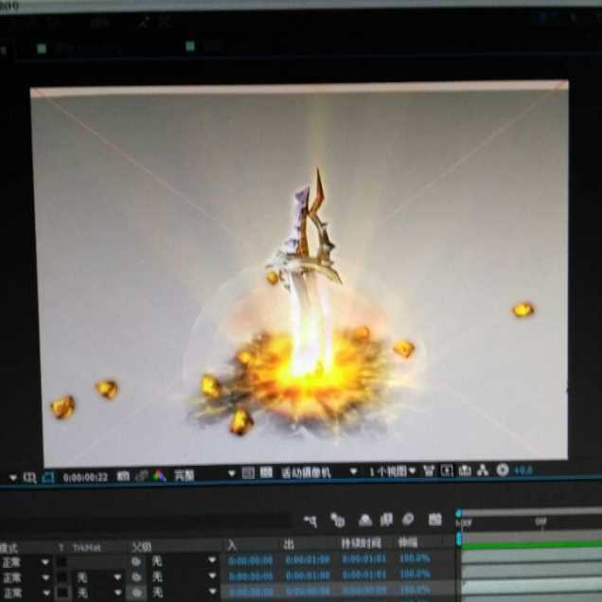Click the 父级 column header
The image size is (602, 602).
(141, 547)
